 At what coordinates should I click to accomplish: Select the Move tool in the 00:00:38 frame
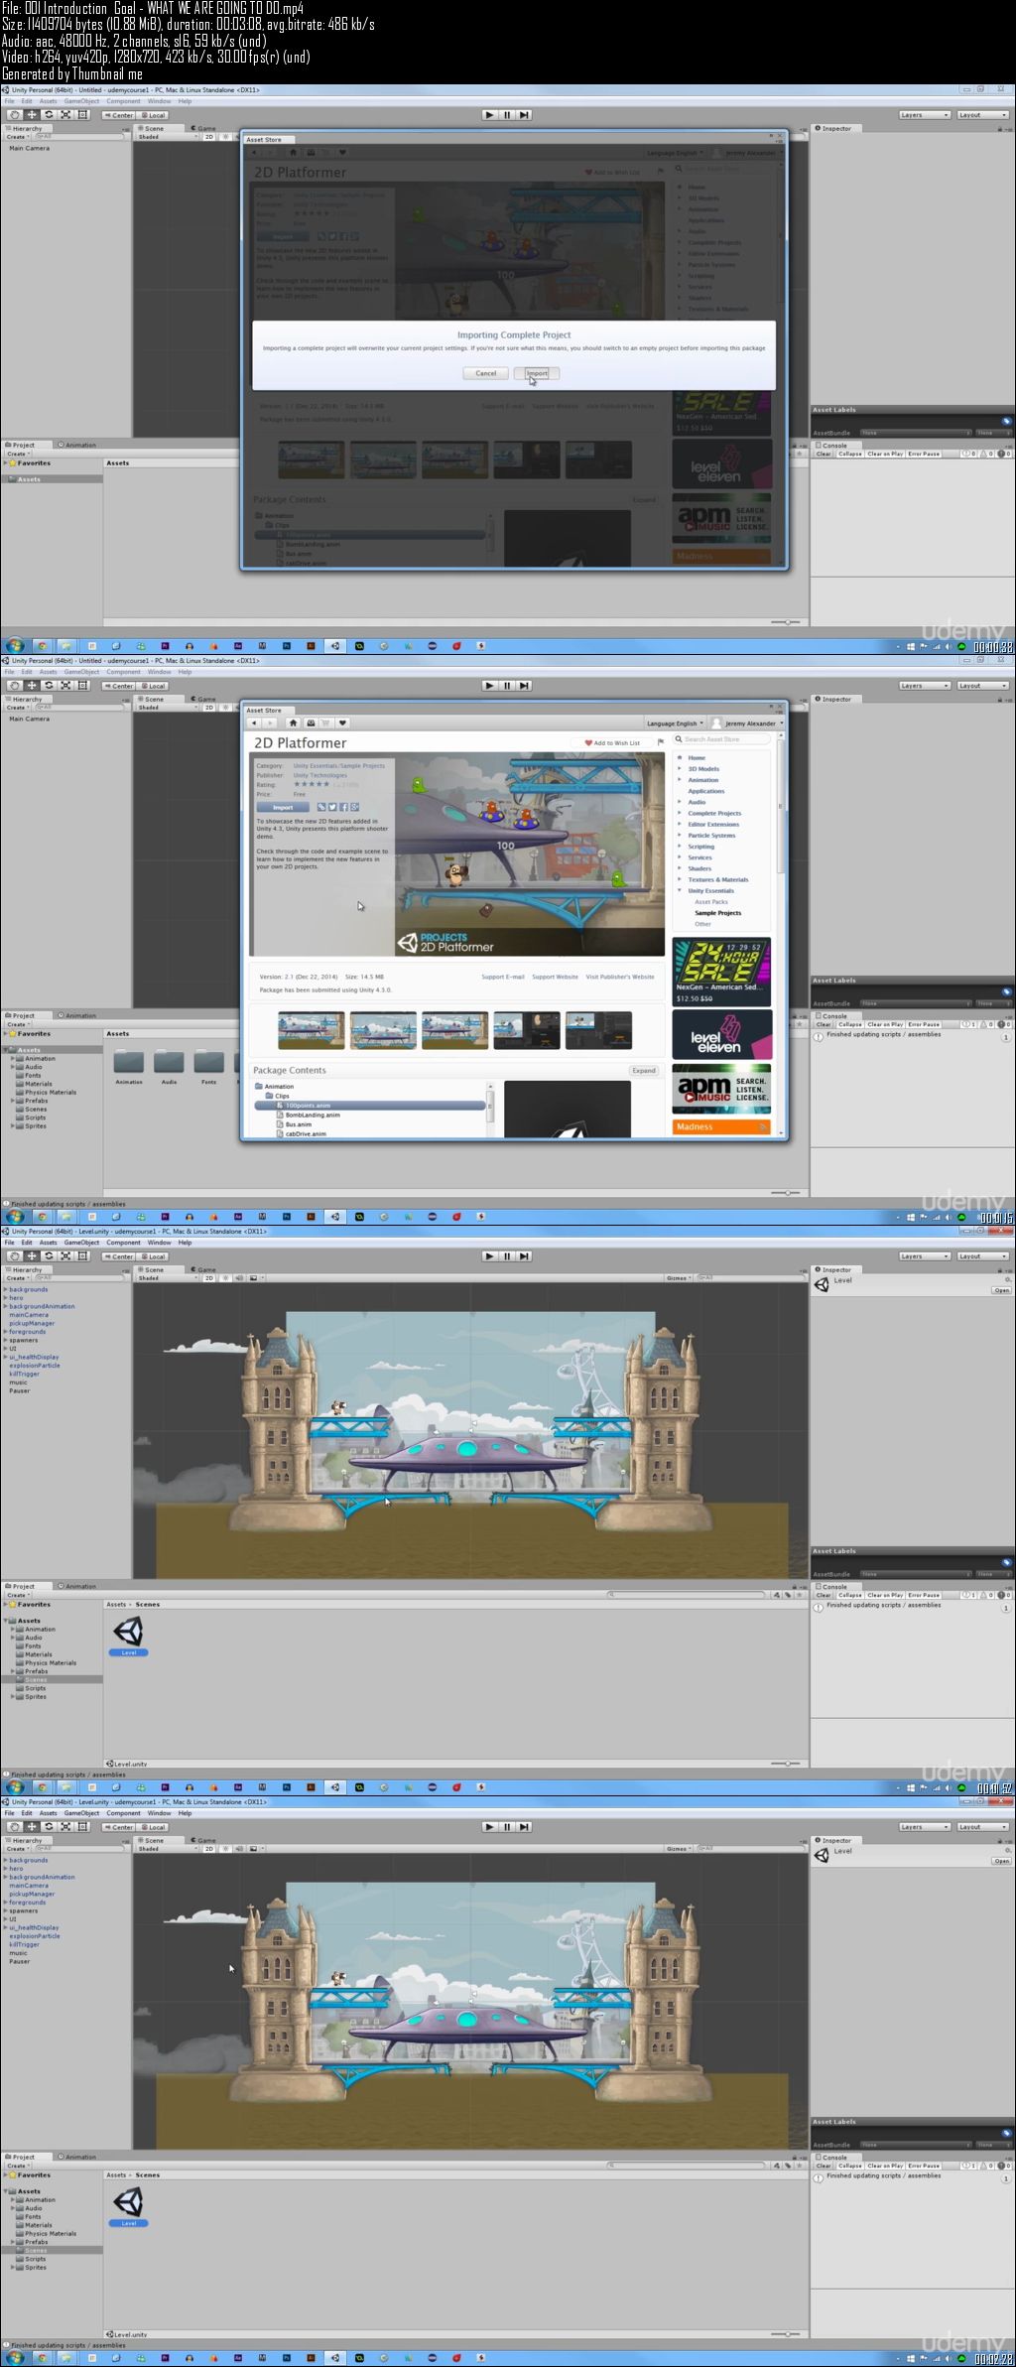point(31,115)
